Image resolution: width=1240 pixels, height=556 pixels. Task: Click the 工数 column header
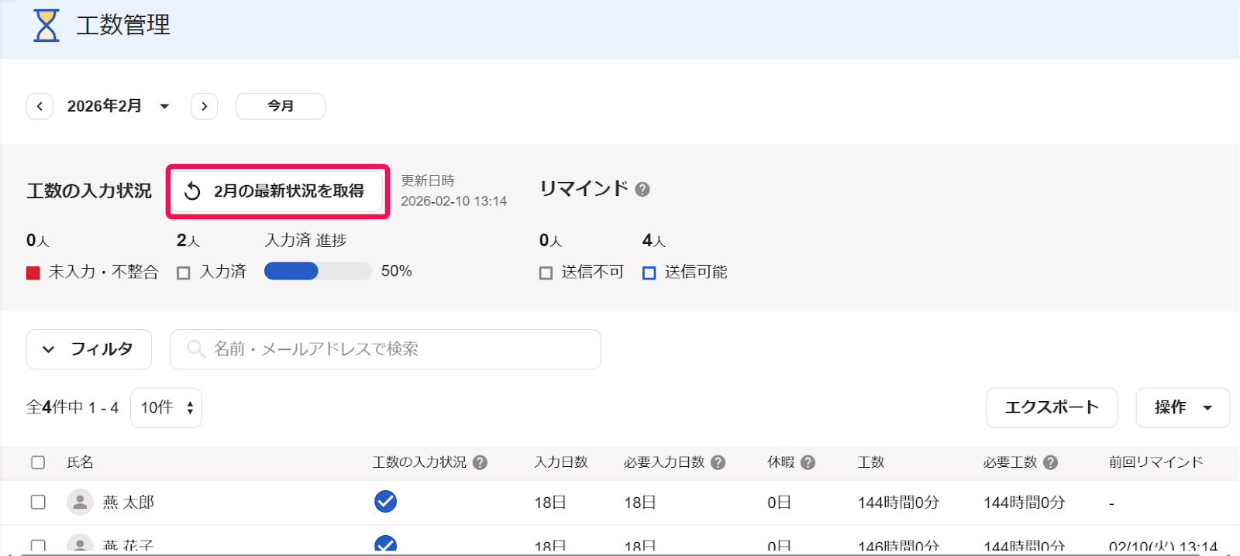[x=871, y=462]
